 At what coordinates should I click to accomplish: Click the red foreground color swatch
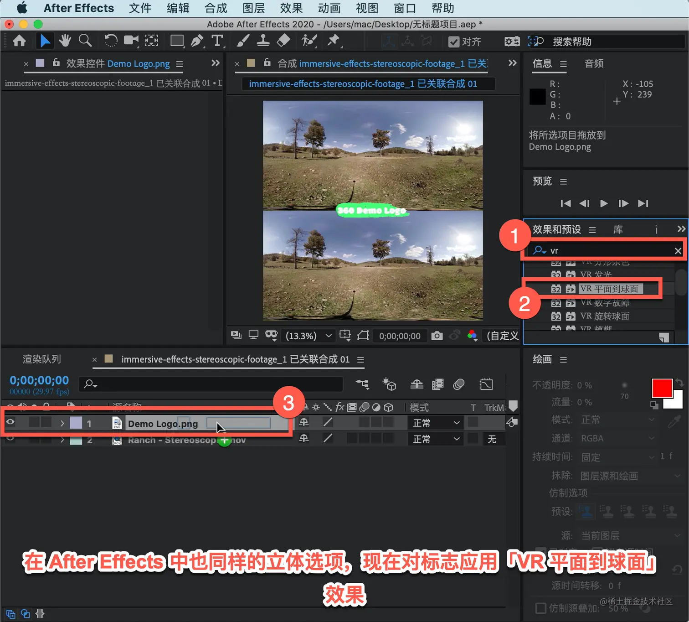pos(662,388)
